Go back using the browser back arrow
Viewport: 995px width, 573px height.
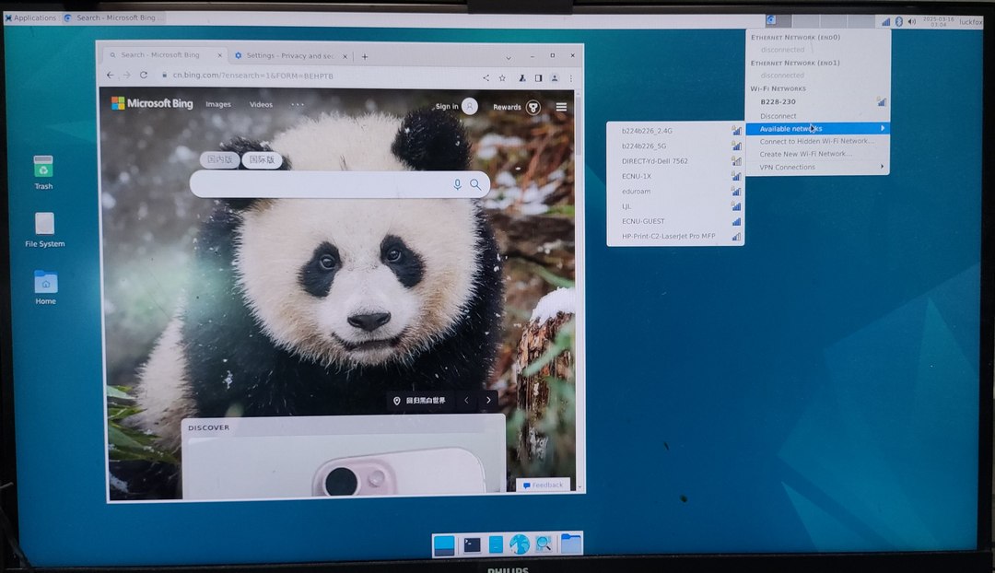point(111,75)
